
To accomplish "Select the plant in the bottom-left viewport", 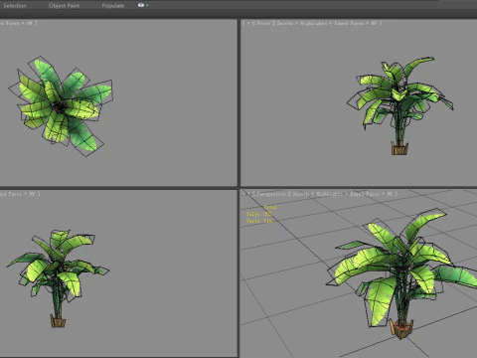I will pos(58,278).
